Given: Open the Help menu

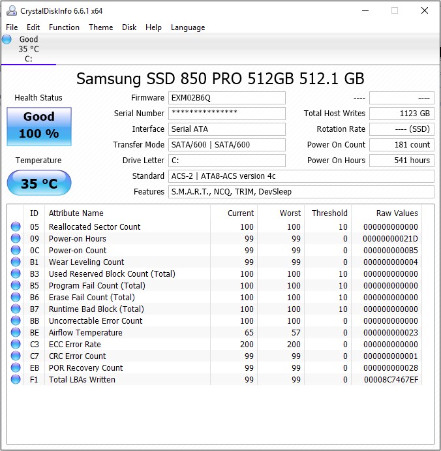Looking at the screenshot, I should pyautogui.click(x=153, y=27).
